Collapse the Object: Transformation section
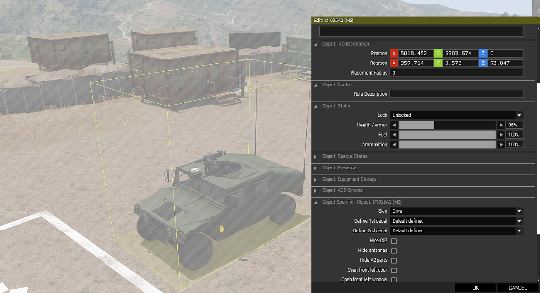This screenshot has height=293, width=540. pos(315,44)
